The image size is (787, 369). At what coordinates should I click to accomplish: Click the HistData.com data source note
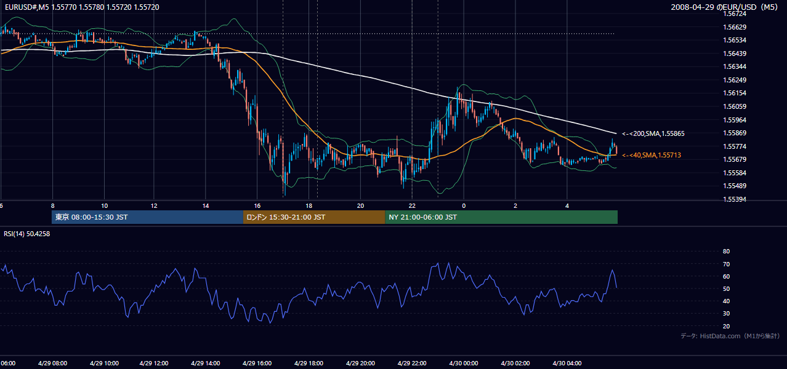click(730, 336)
